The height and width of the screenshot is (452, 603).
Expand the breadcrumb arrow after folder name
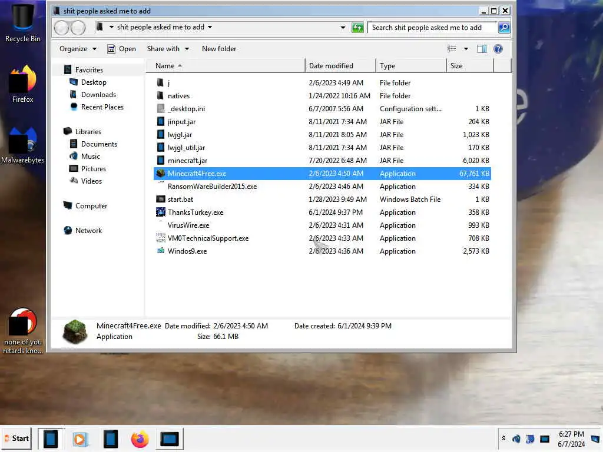[x=210, y=27]
